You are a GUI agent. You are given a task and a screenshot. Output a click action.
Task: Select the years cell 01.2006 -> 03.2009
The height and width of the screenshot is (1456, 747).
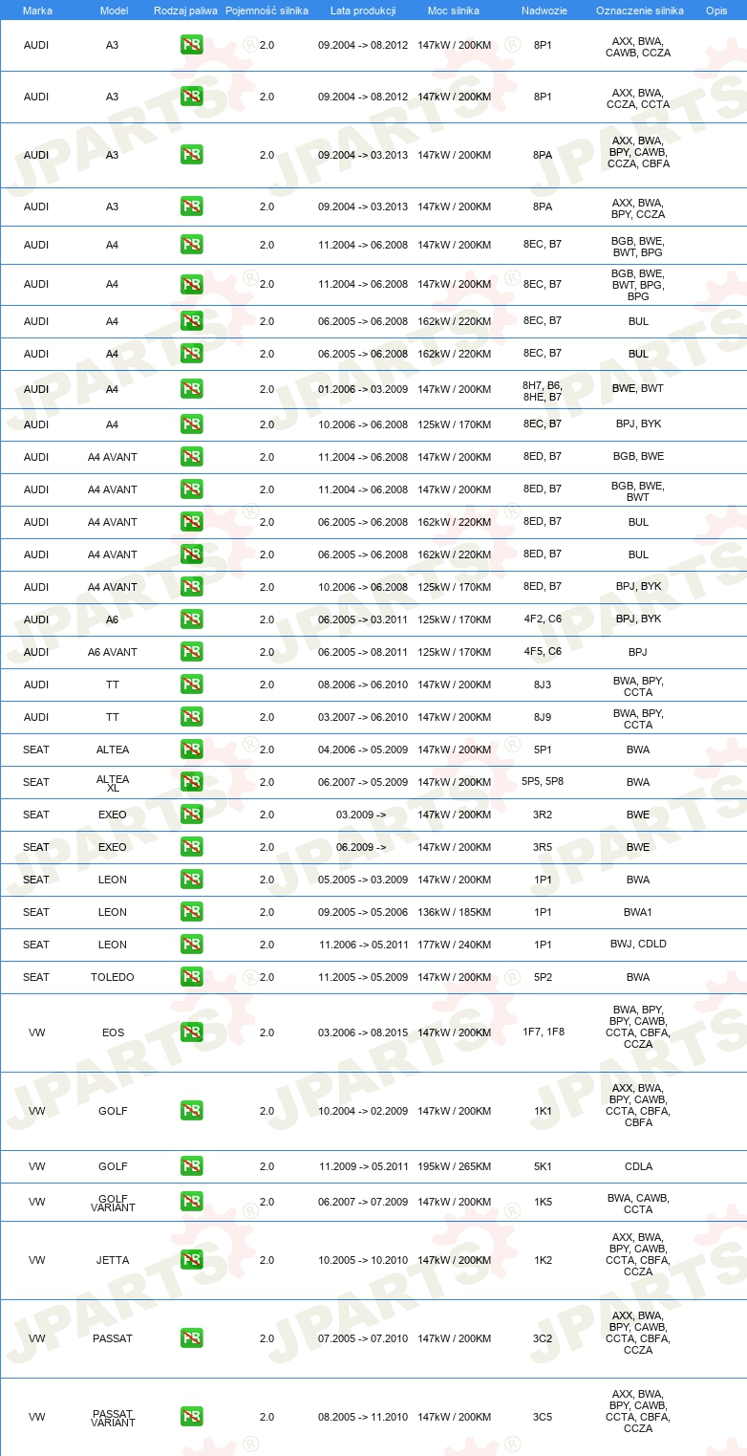[x=363, y=389]
